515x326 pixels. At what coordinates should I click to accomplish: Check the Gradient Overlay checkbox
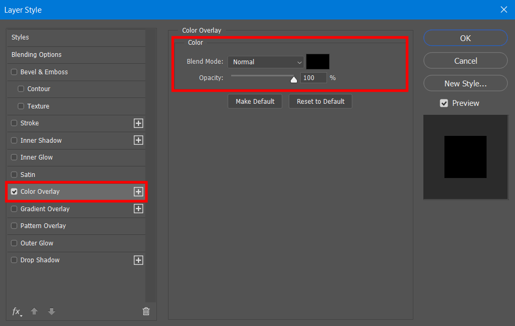[14, 209]
